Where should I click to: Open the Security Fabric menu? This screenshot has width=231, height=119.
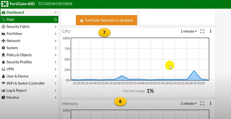click(x=29, y=27)
